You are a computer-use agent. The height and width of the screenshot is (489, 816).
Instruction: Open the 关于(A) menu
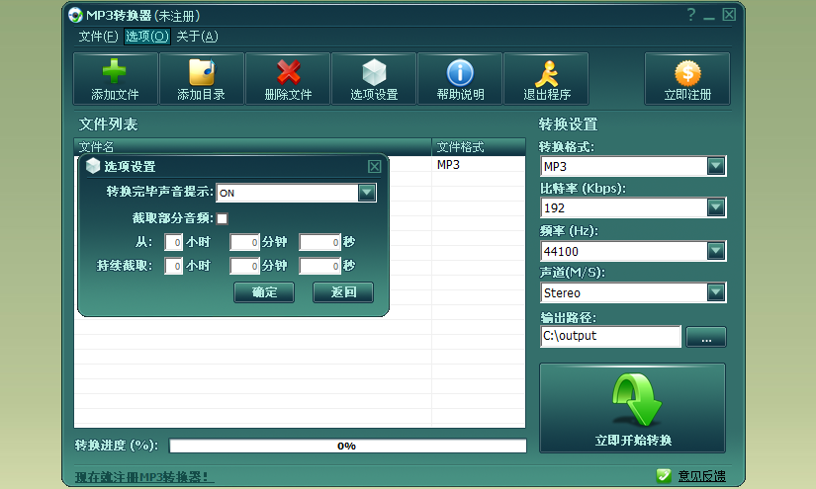197,37
